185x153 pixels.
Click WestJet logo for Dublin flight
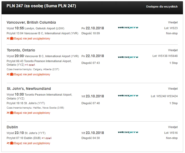click(128, 132)
